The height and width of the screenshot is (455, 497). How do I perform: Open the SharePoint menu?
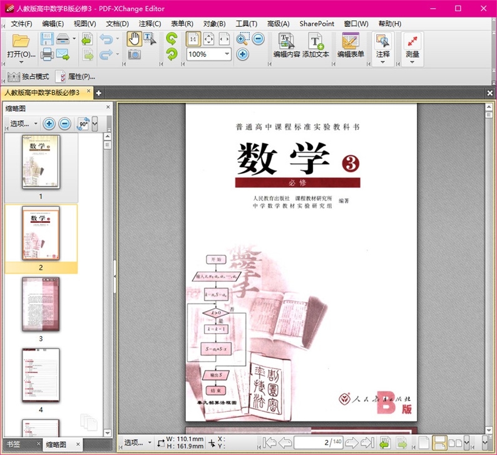317,24
